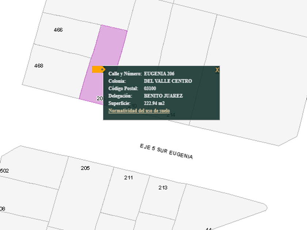Select parcel number 211
The image size is (307, 230).
pyautogui.click(x=128, y=178)
